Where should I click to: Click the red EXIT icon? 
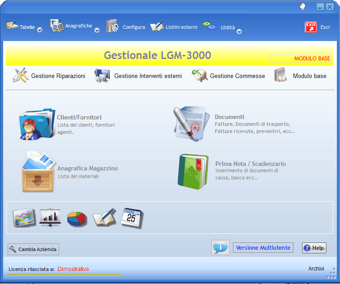(311, 27)
